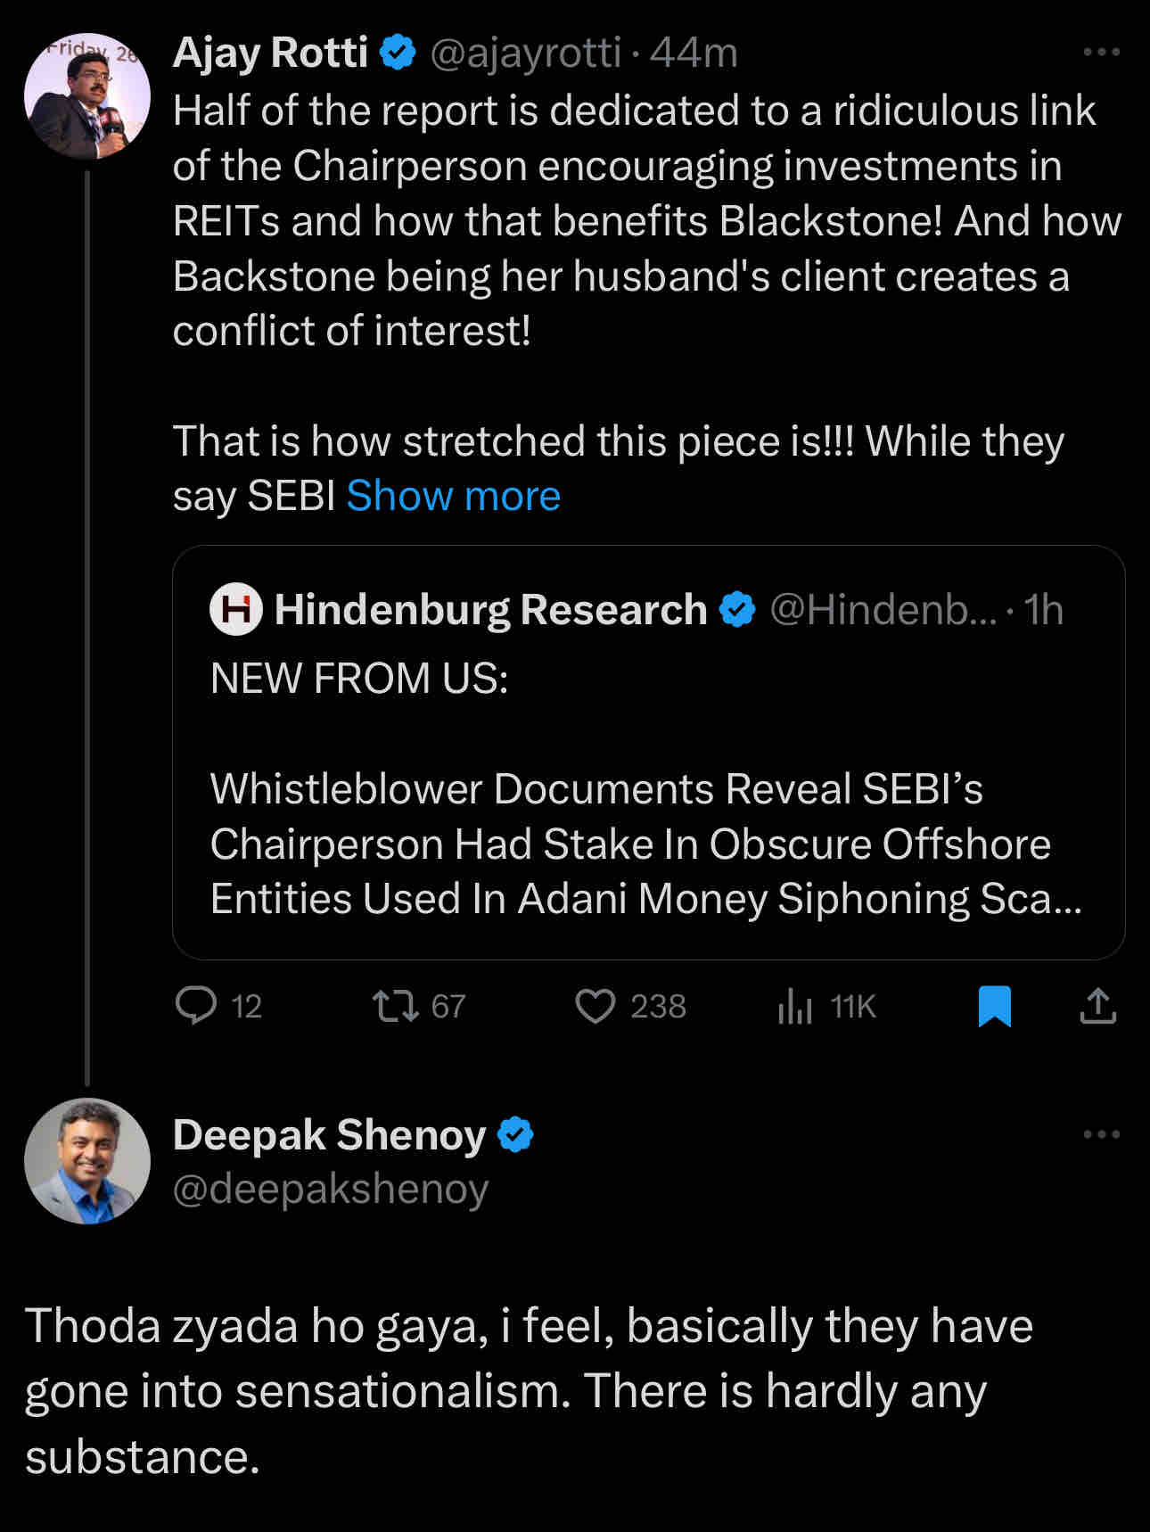Image resolution: width=1150 pixels, height=1532 pixels.
Task: Share Ajay Rotti's tweet via the share icon
Action: (1098, 1007)
